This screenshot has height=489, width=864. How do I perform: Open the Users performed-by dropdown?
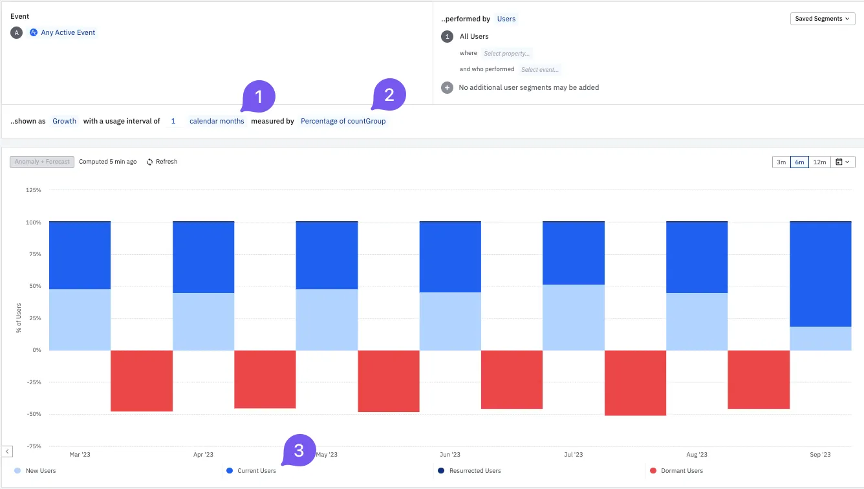click(506, 19)
